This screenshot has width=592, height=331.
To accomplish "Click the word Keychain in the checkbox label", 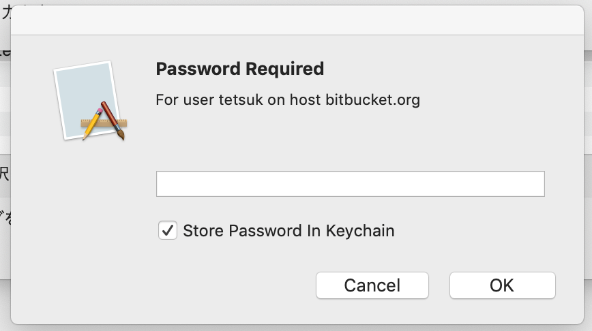I will [x=360, y=231].
